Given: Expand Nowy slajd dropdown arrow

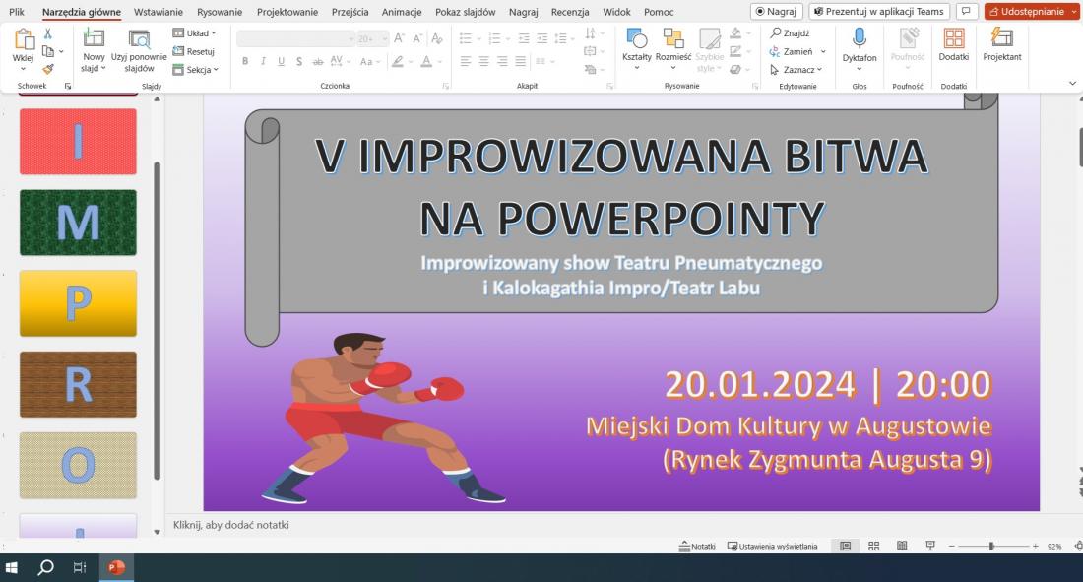Looking at the screenshot, I should click(103, 68).
